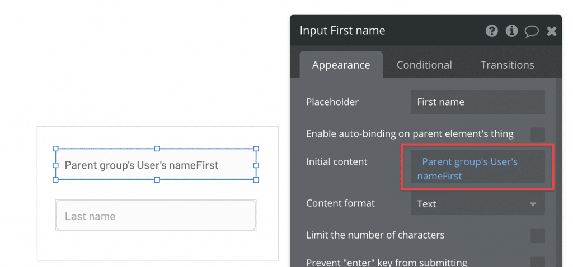The width and height of the screenshot is (573, 267).
Task: Click the top-left resize handle of selected input
Action: coord(55,149)
